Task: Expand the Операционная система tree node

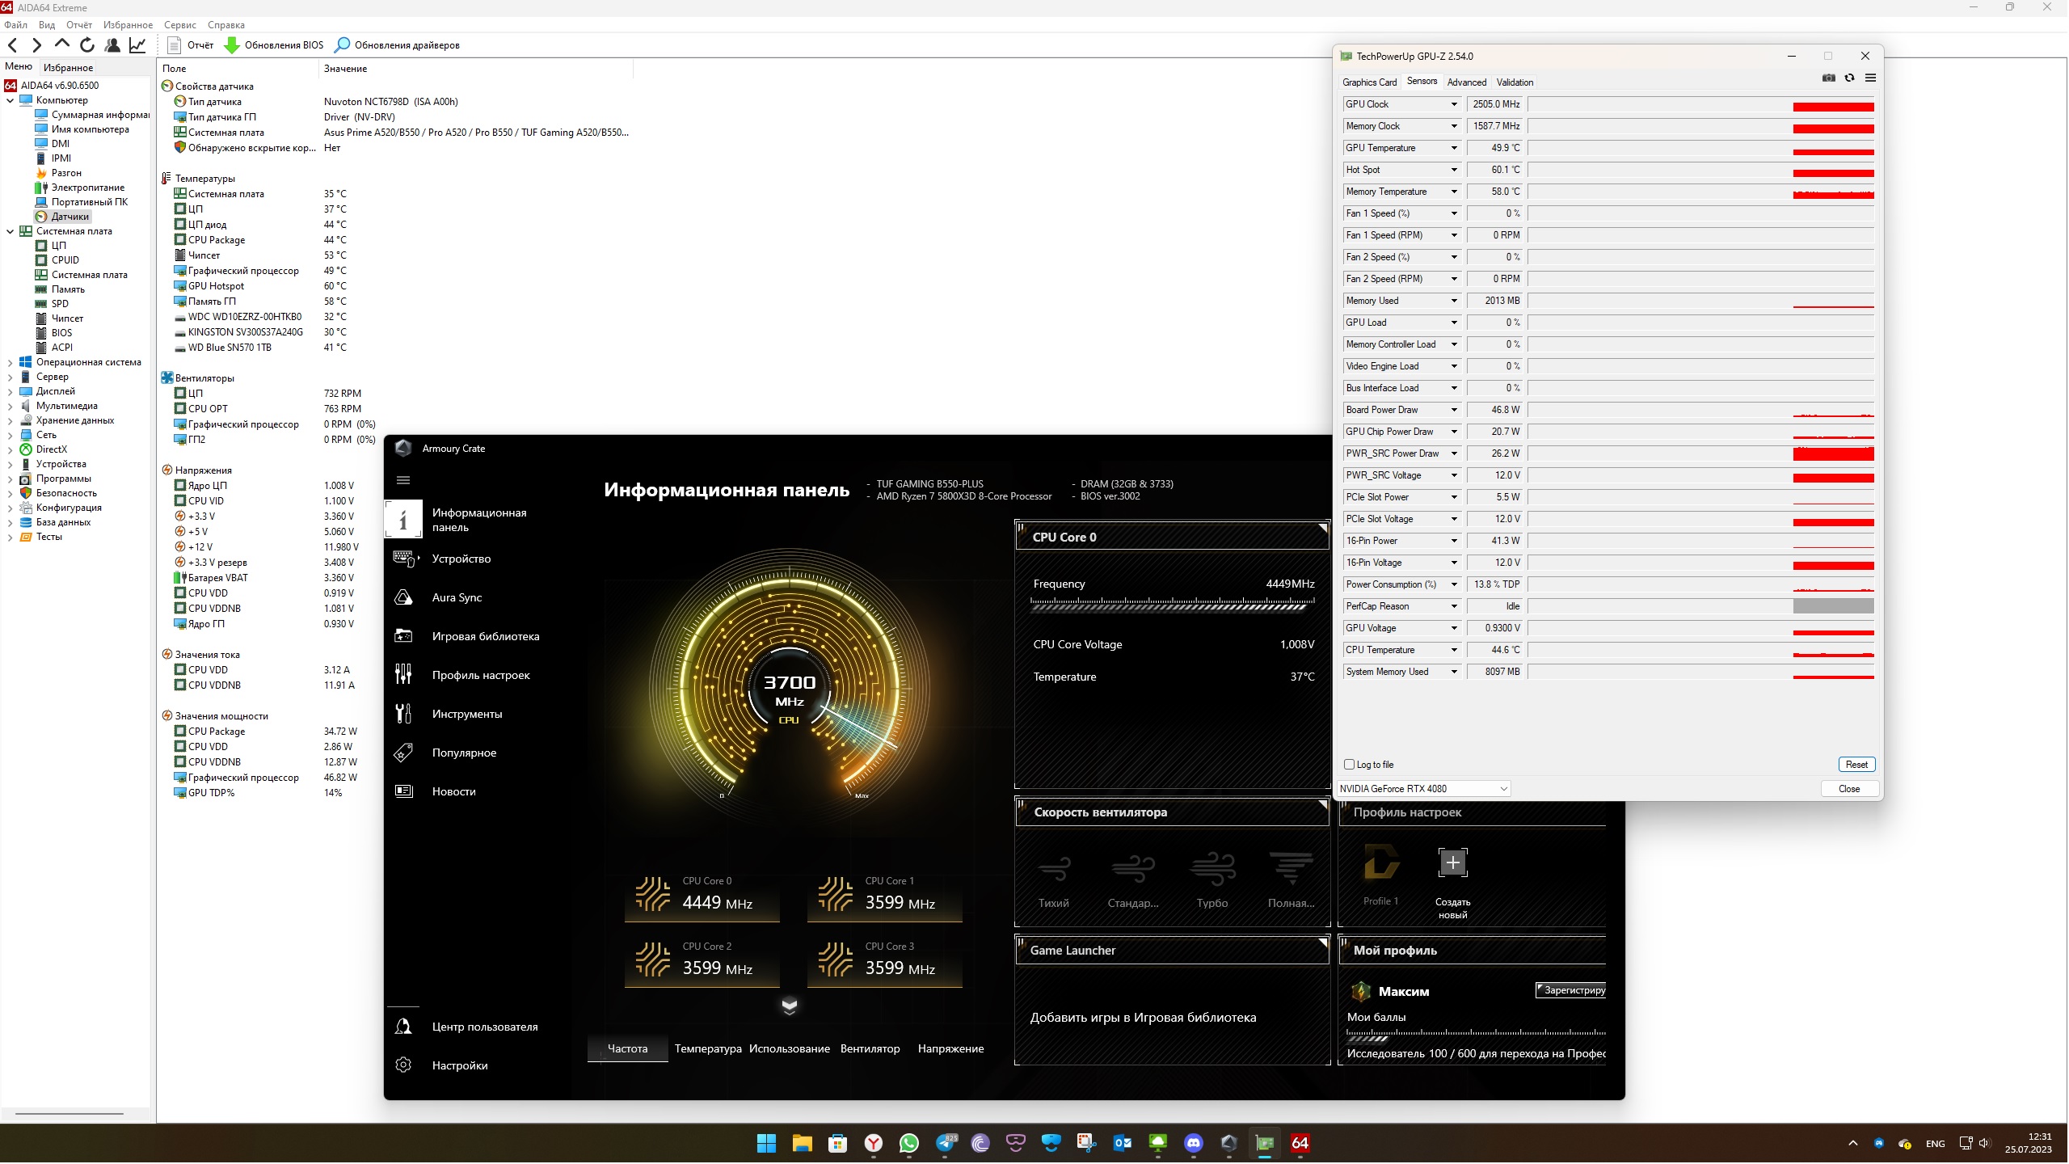Action: pyautogui.click(x=10, y=362)
